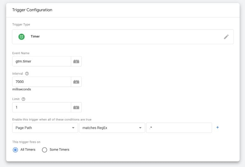
Task: Click the Limit help question mark icon
Action: tap(23, 99)
